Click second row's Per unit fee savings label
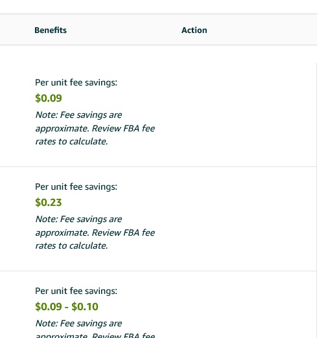This screenshot has height=338, width=328. pos(76,187)
